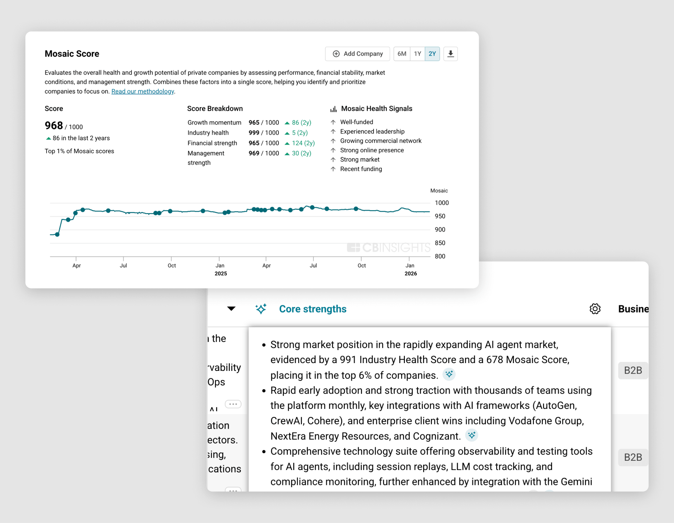Click the Add Company button
Viewport: 674px width, 523px height.
pyautogui.click(x=358, y=54)
